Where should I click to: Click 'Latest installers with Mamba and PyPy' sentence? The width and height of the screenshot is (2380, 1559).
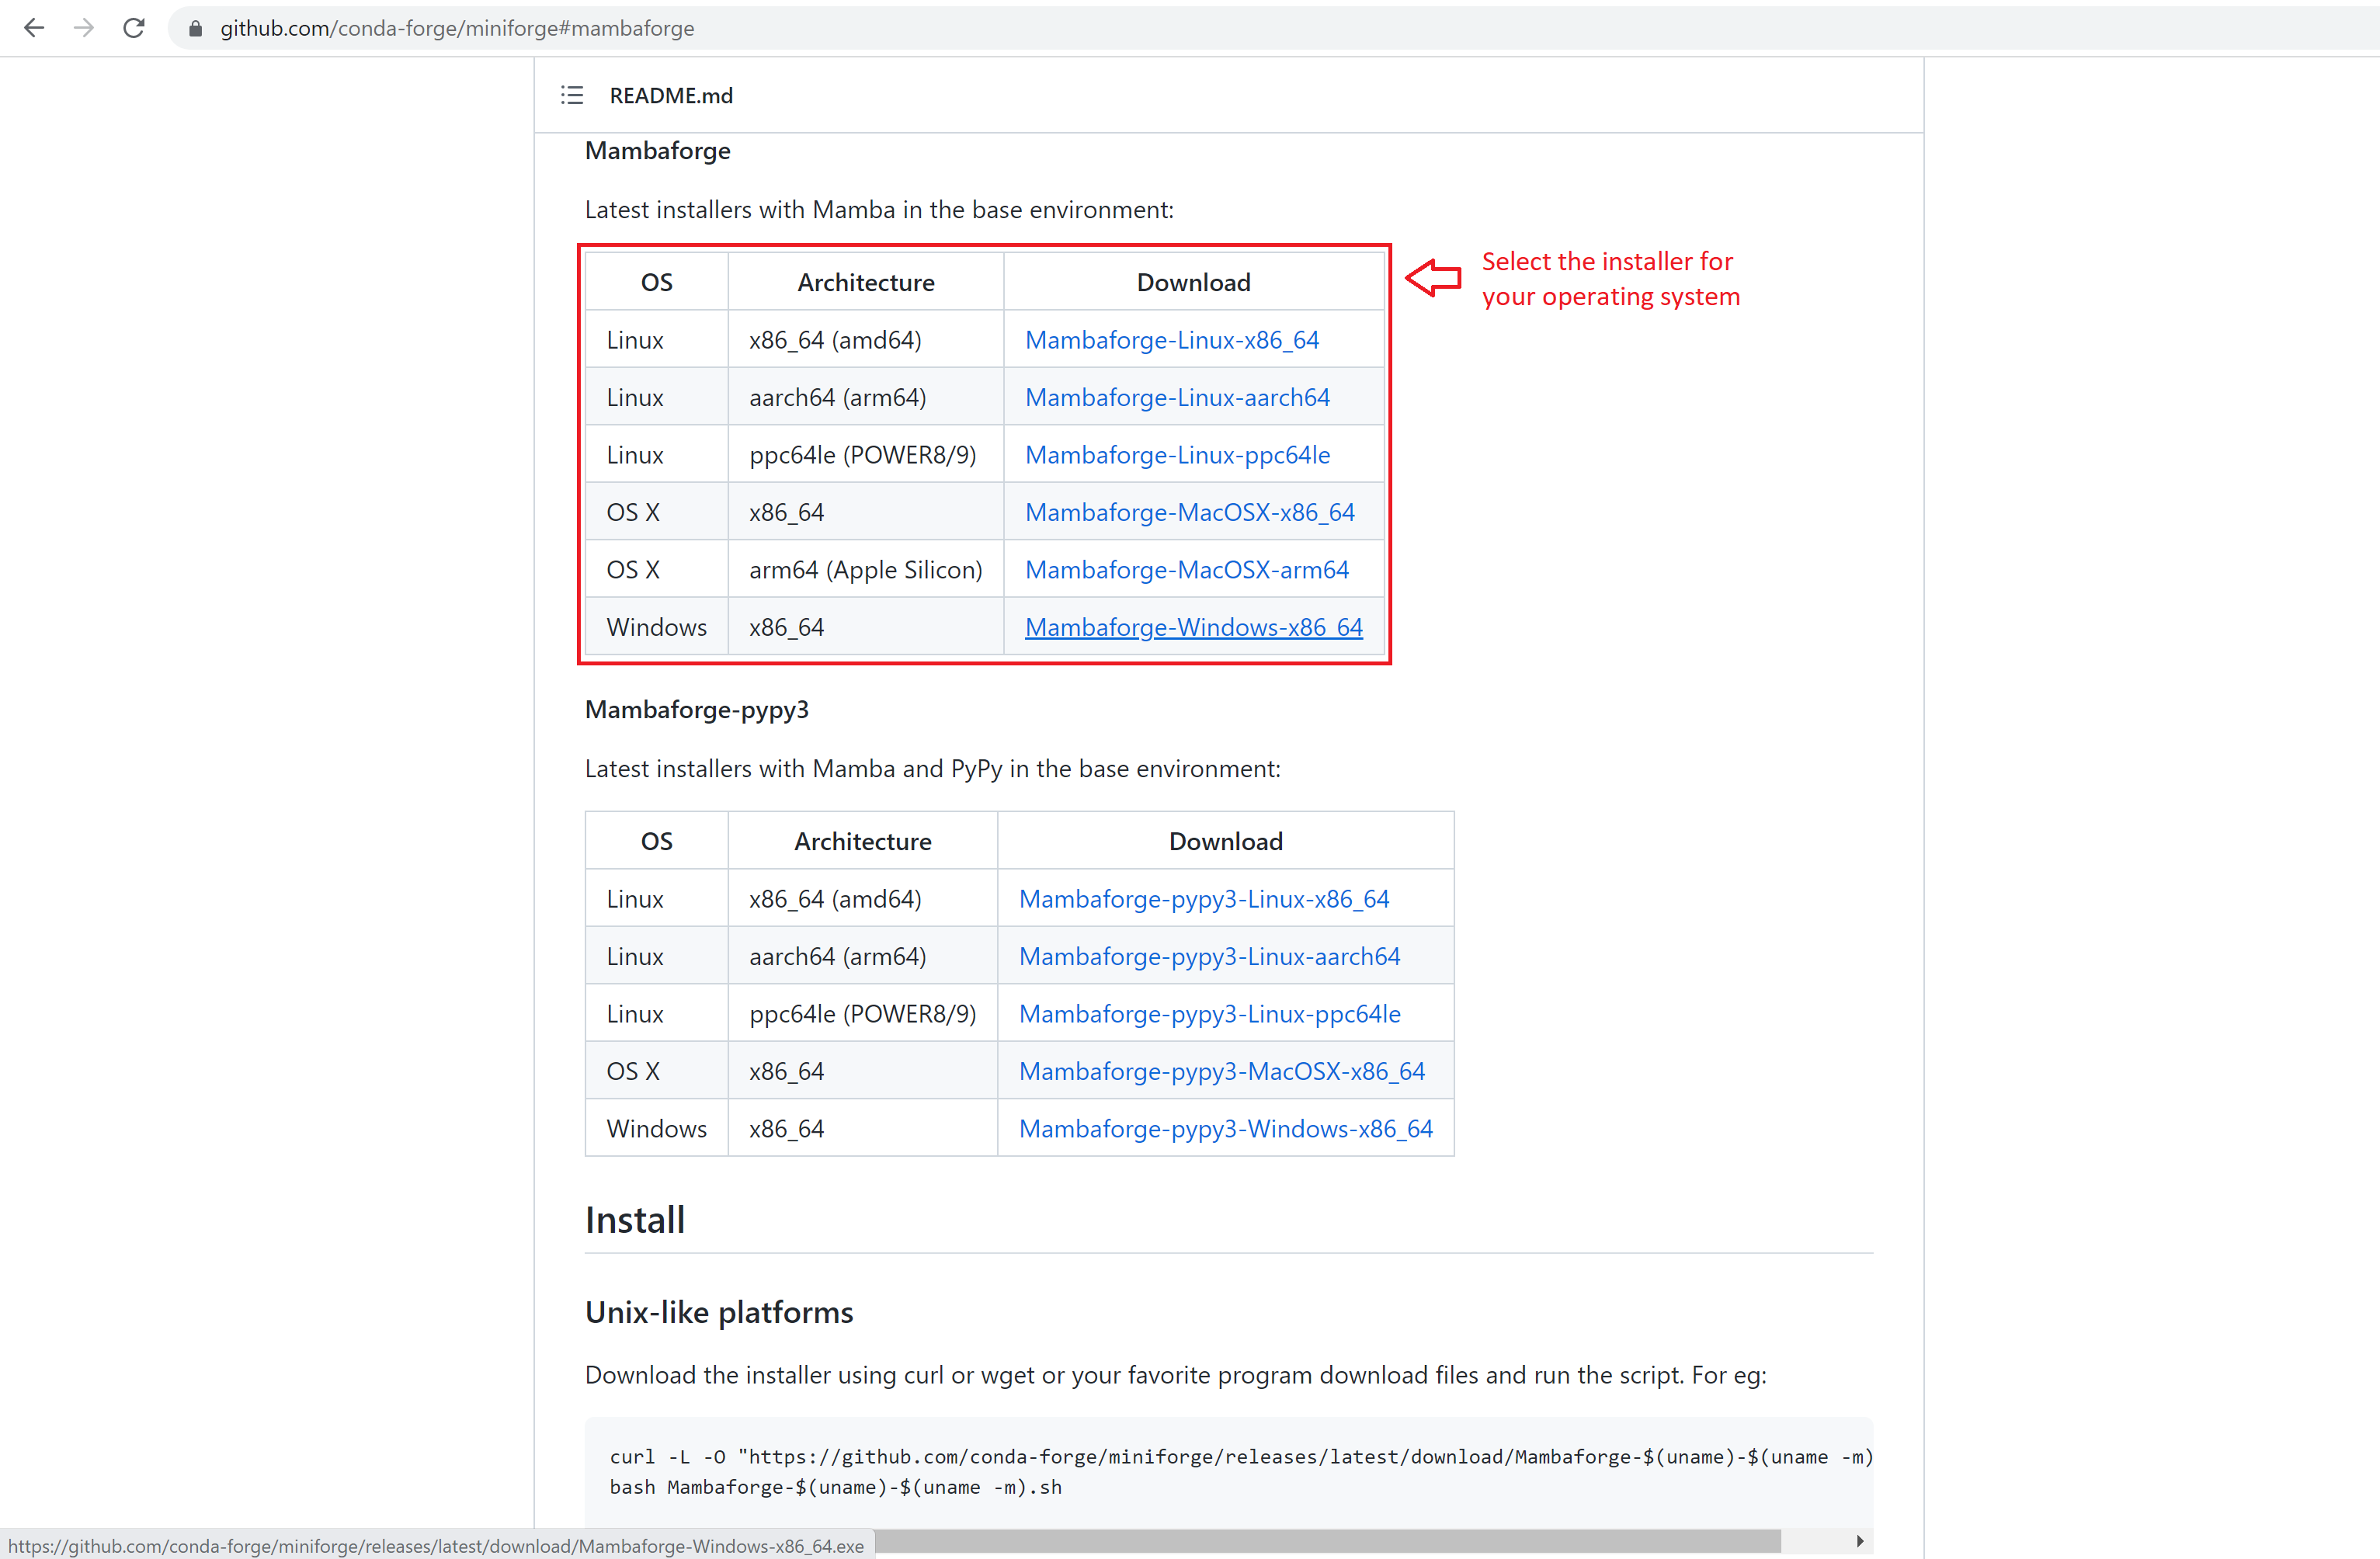tap(933, 769)
